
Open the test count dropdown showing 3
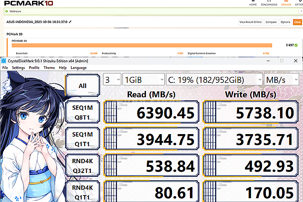point(112,79)
